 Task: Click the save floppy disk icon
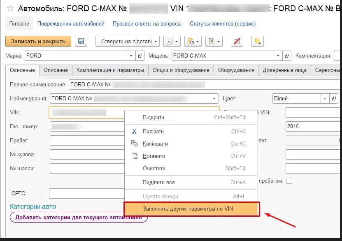pyautogui.click(x=81, y=41)
